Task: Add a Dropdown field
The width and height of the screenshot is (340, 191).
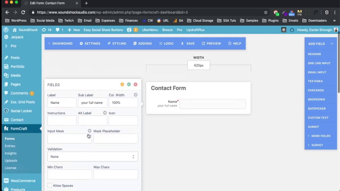Action: pos(321,99)
